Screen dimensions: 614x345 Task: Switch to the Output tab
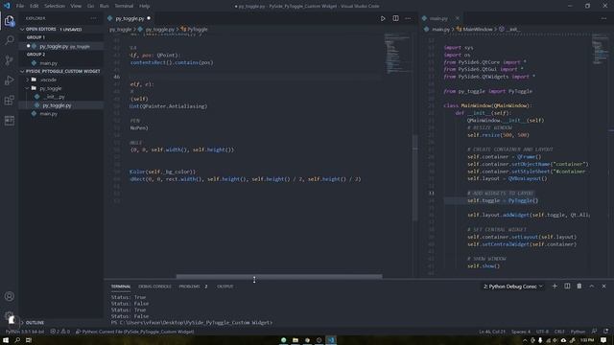coord(225,287)
